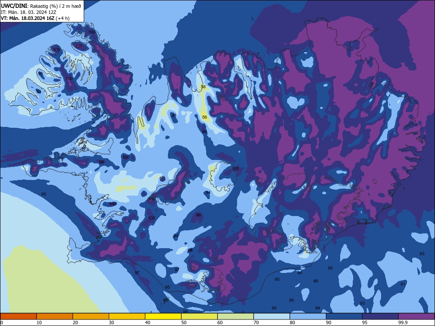This screenshot has width=435, height=326.
Task: Click the 70–80% light blue legend swatch
Action: tap(271, 316)
